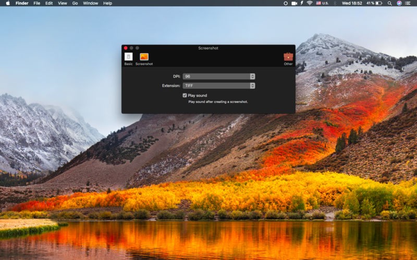Toggle the Play sound checkbox
This screenshot has width=417, height=260.
pos(185,95)
